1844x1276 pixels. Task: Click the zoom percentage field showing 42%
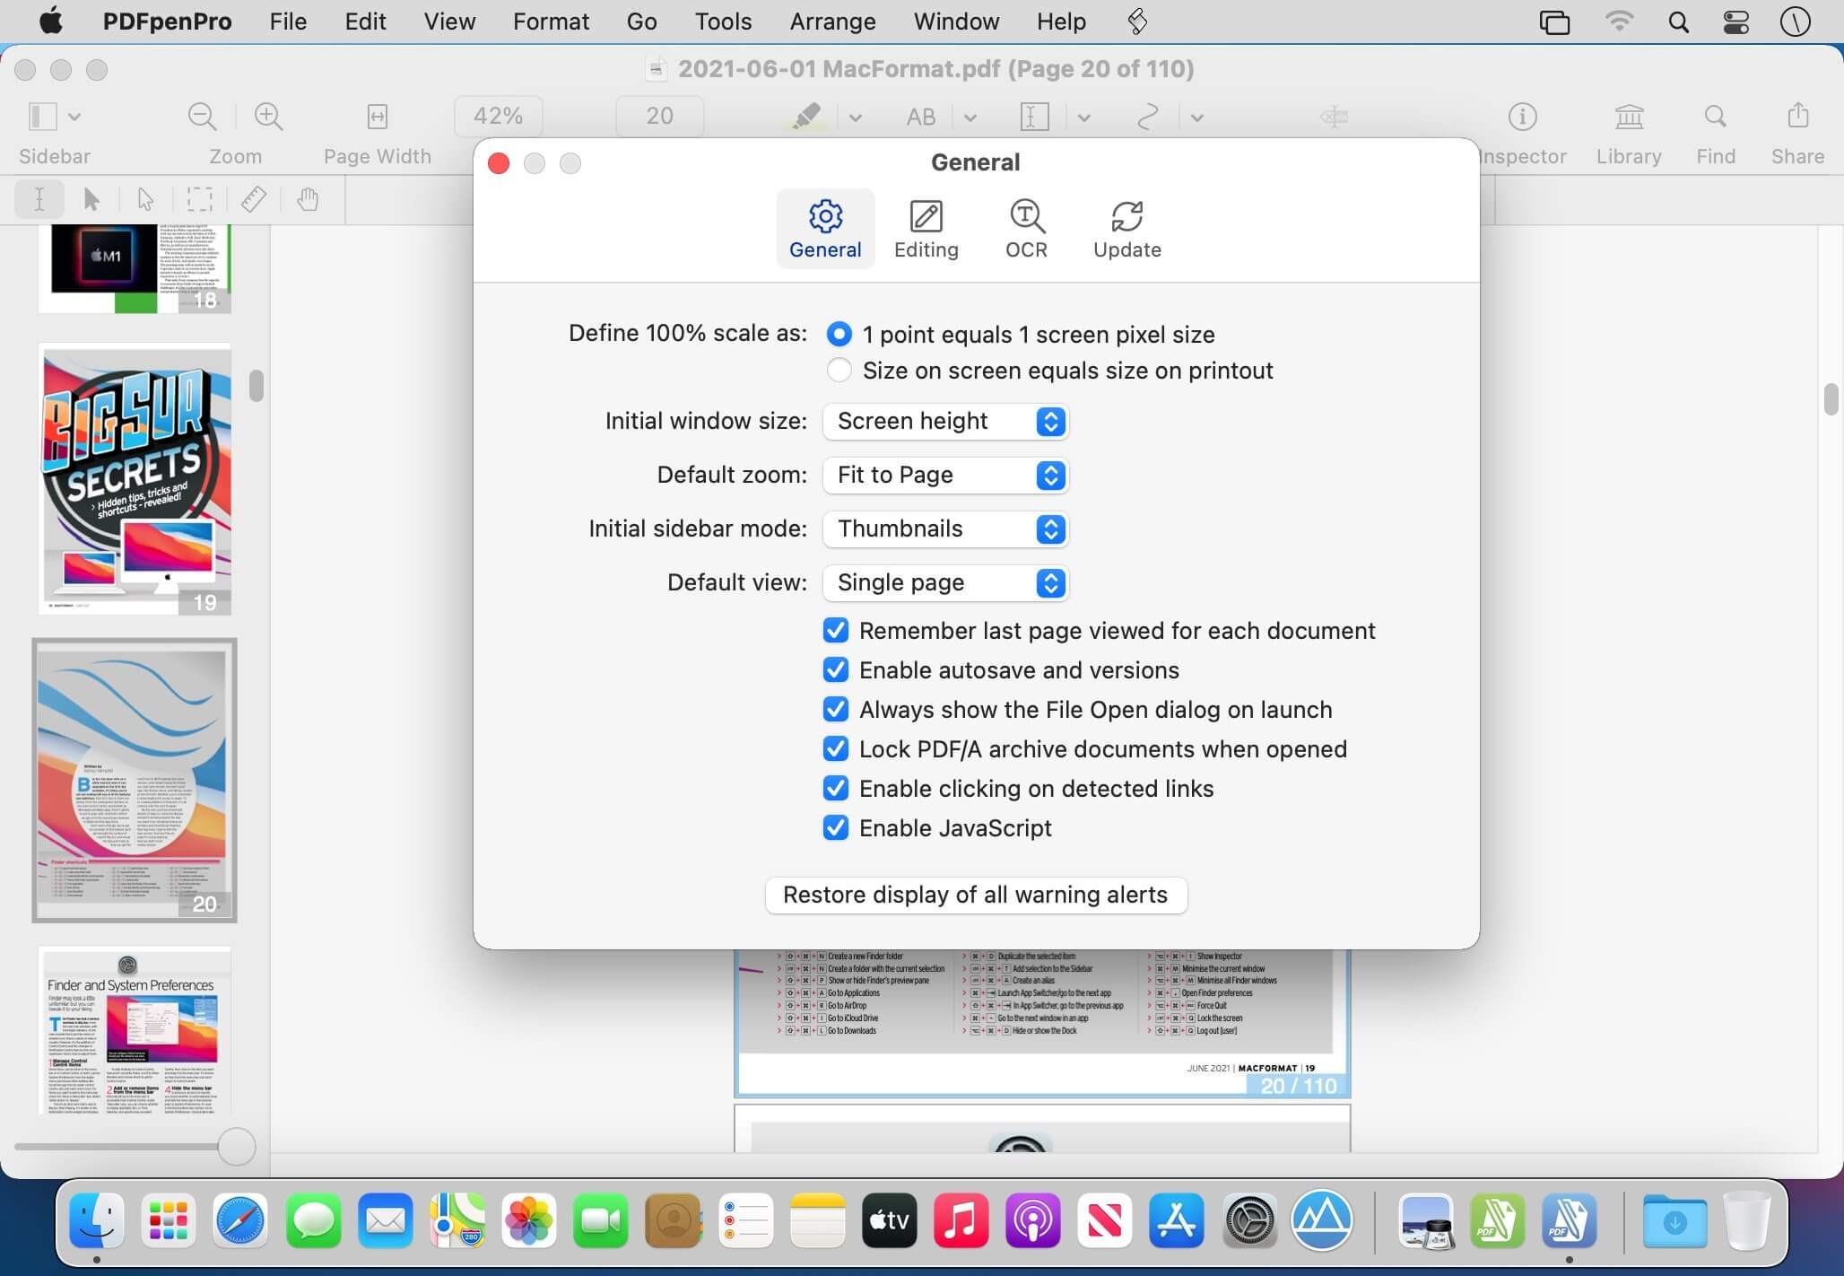498,117
